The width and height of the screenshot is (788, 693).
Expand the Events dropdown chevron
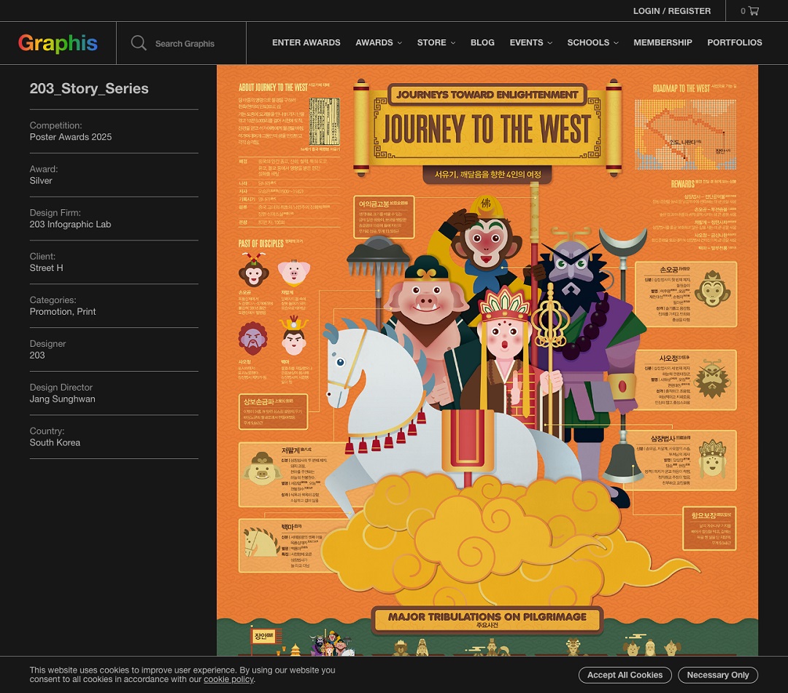[550, 43]
